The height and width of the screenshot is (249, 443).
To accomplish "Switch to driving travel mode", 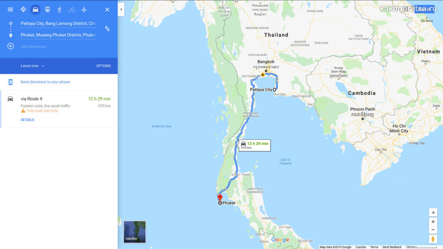I will pos(35,10).
